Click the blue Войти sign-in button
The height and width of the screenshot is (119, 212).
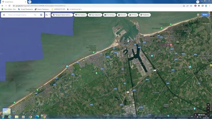pyautogui.click(x=205, y=15)
